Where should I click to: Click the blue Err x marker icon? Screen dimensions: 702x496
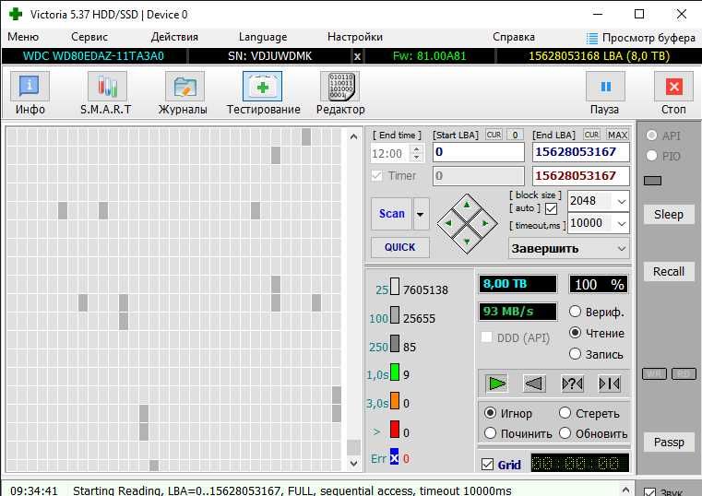coord(394,456)
